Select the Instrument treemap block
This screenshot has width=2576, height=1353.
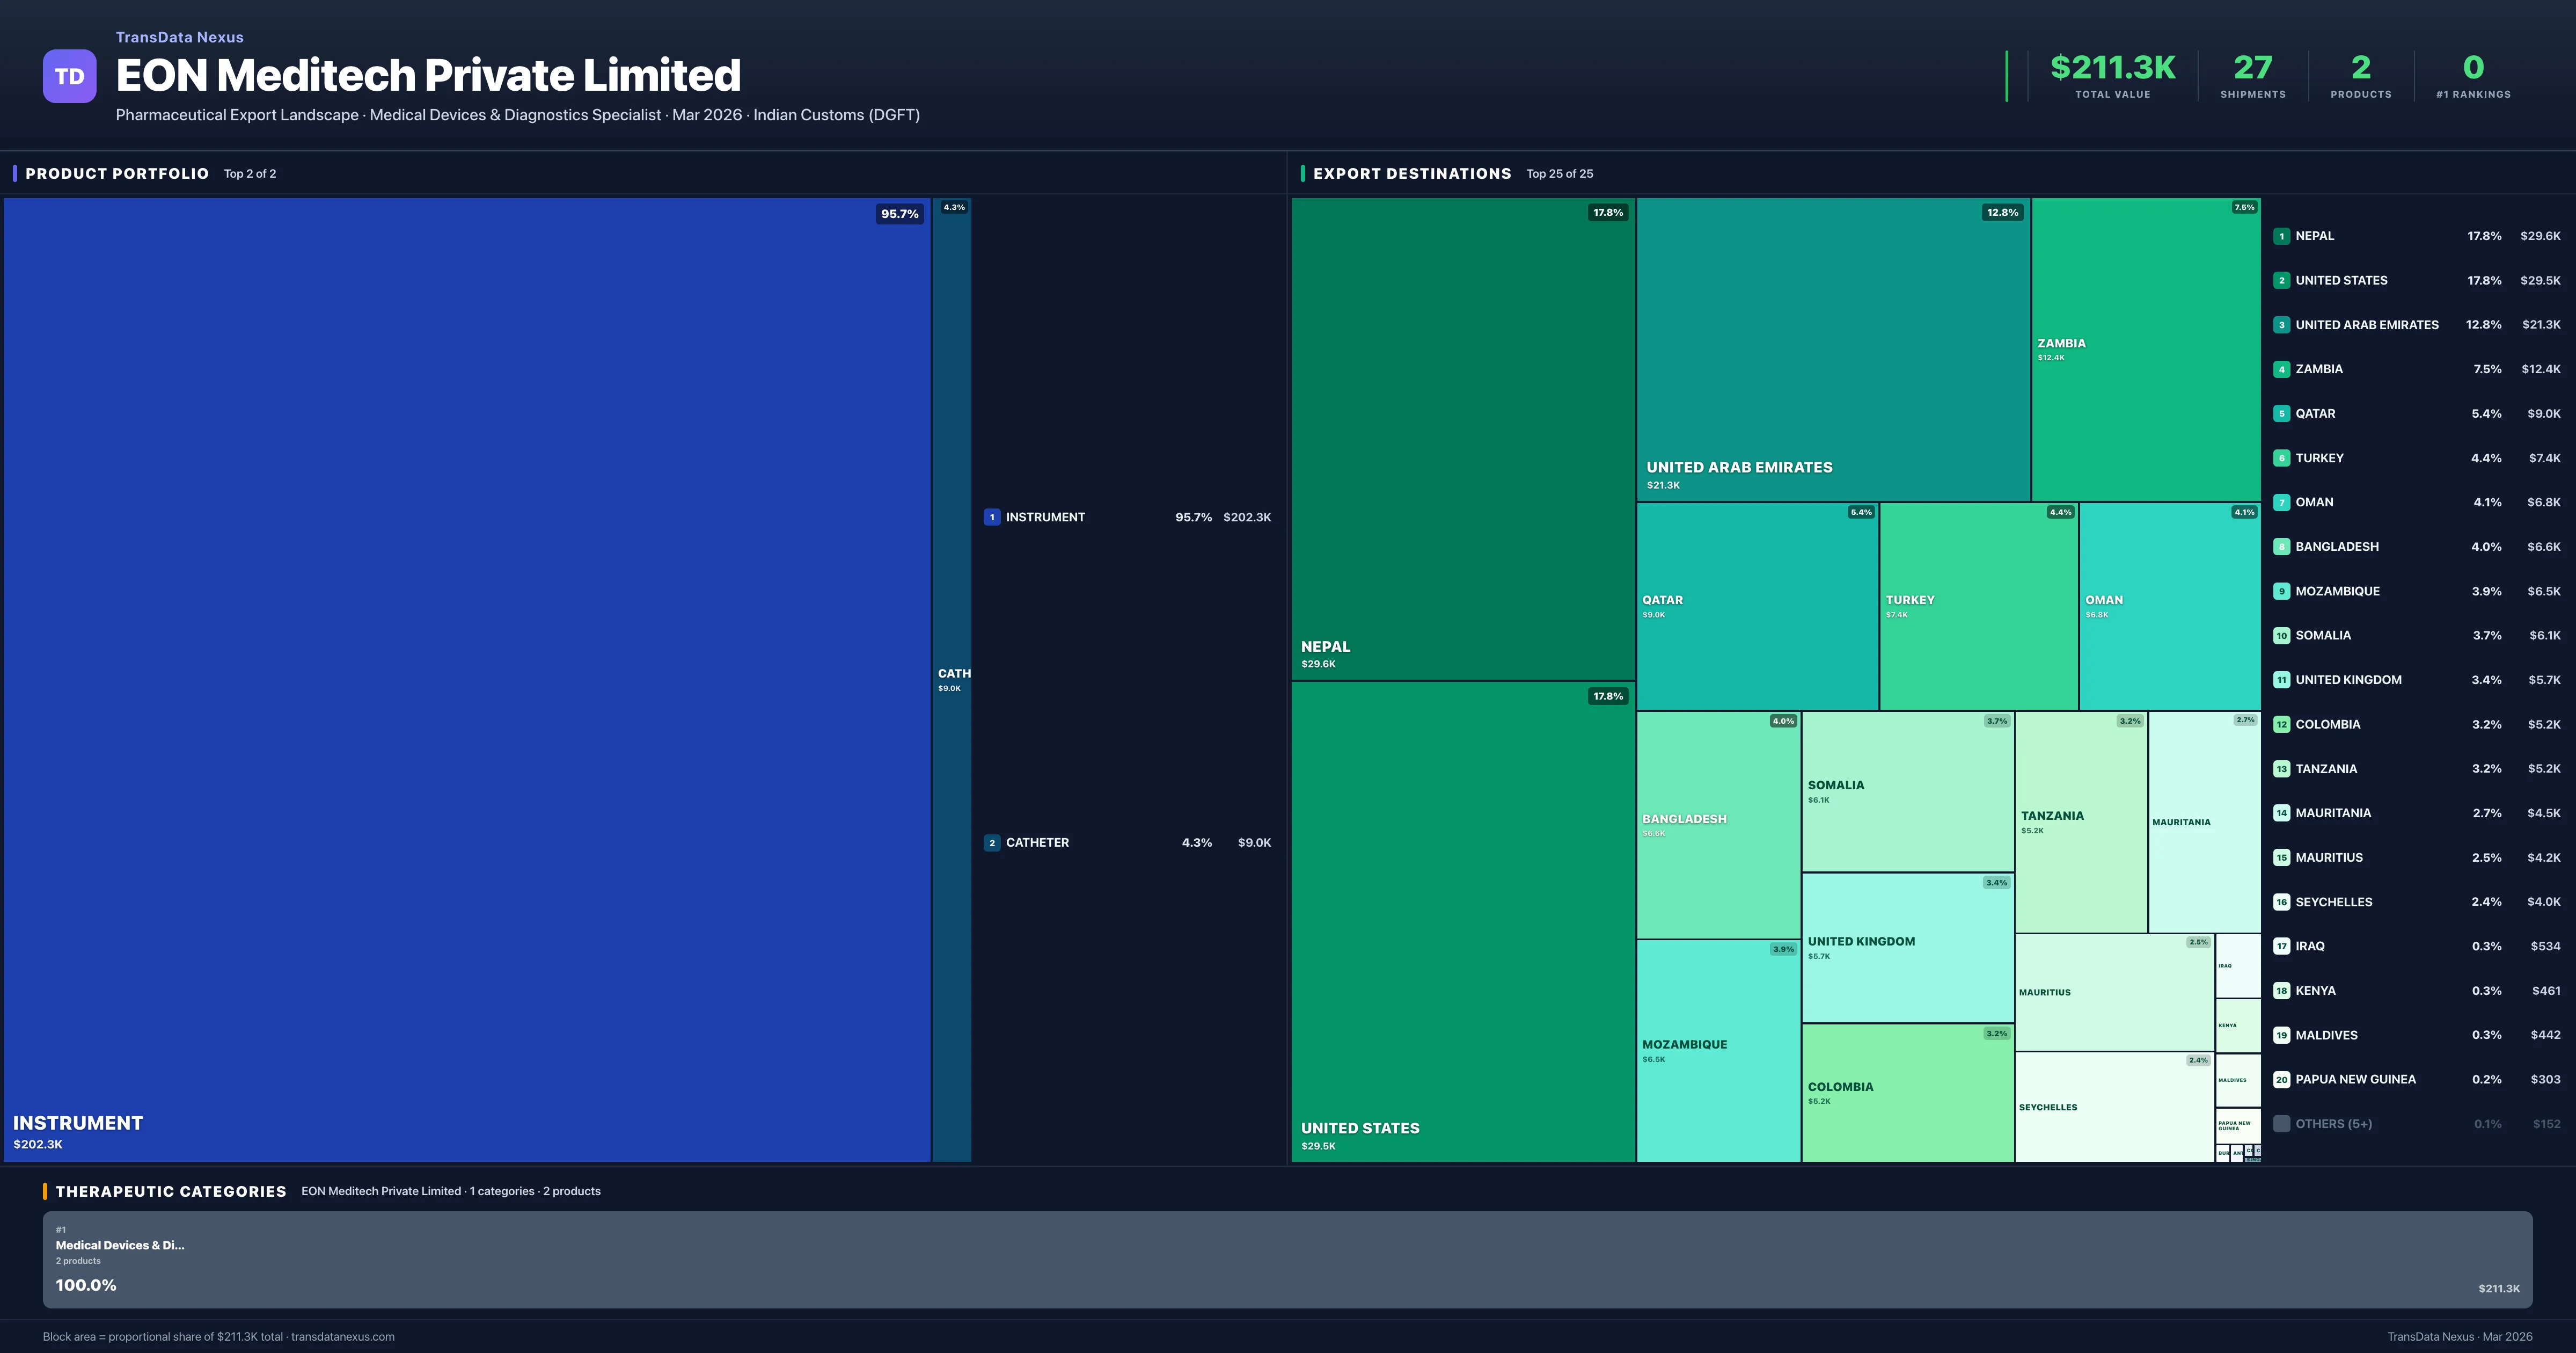click(466, 679)
